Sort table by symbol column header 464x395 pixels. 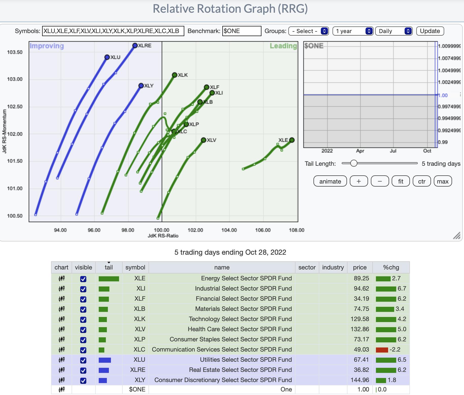point(135,267)
